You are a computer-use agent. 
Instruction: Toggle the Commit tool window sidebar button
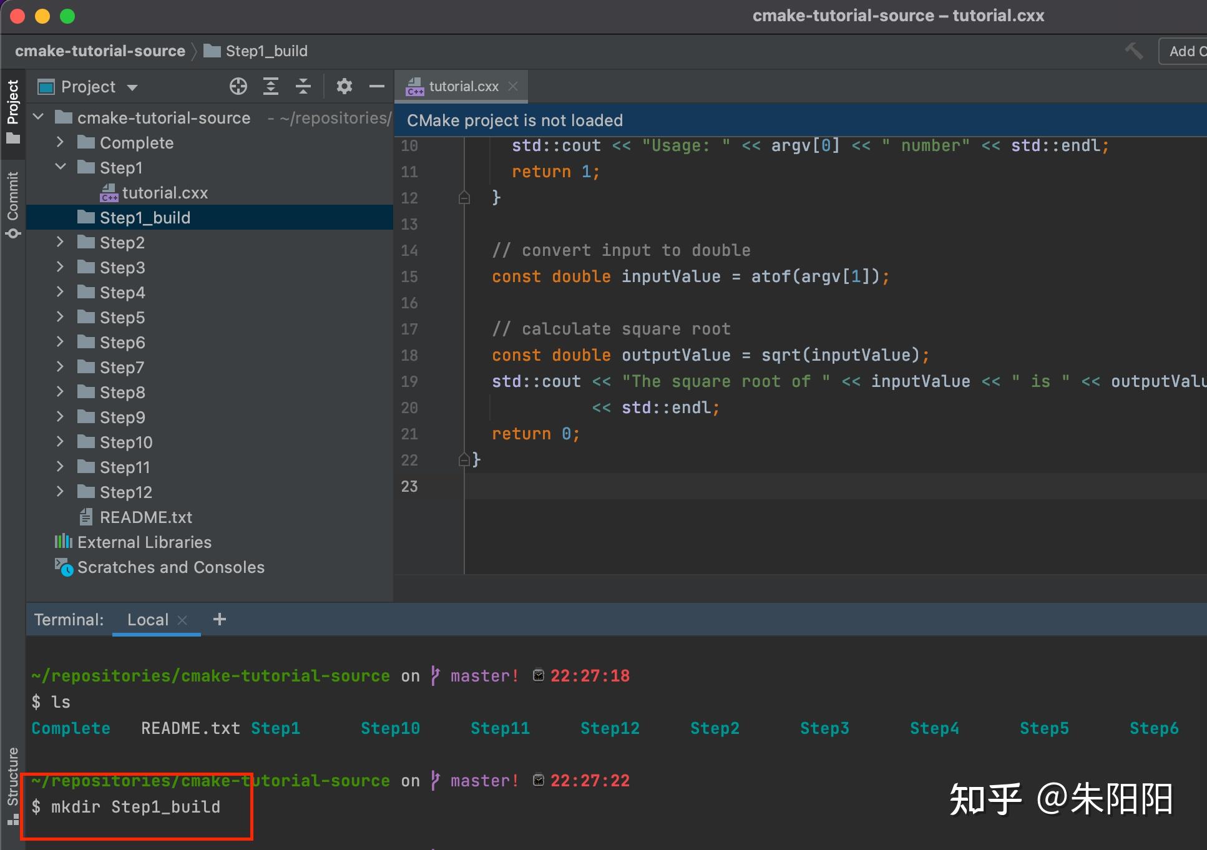point(13,205)
